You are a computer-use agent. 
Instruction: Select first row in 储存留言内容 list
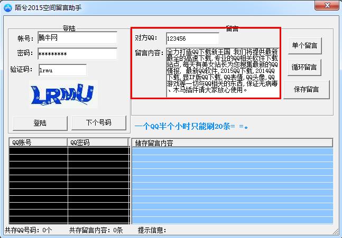click(232, 151)
